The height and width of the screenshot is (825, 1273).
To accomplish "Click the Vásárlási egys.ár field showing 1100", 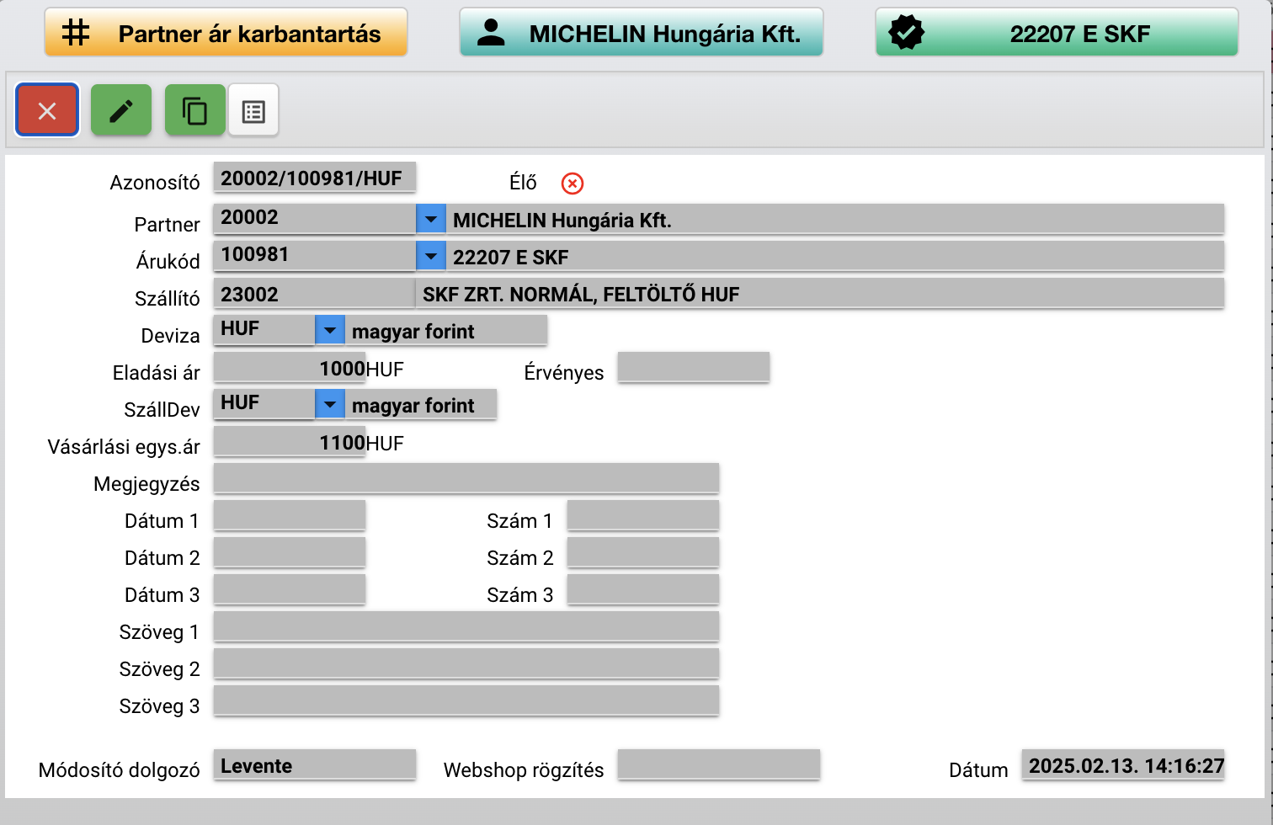I will pos(290,442).
